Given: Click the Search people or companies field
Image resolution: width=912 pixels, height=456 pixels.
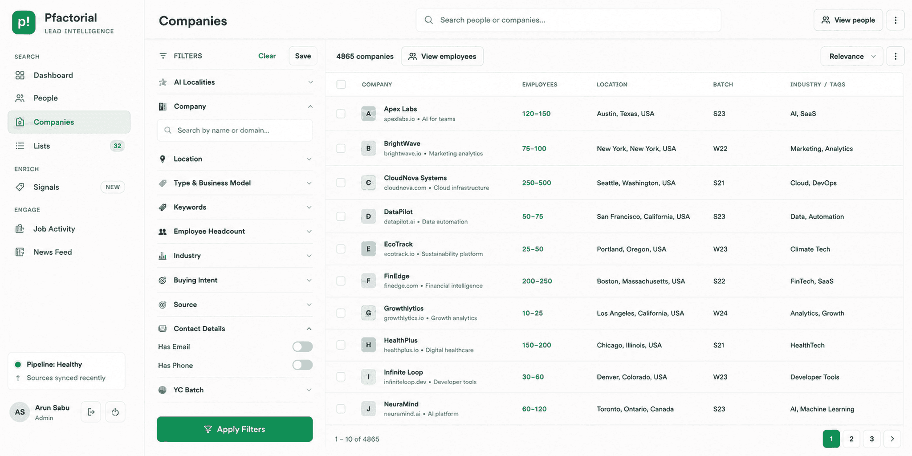Looking at the screenshot, I should pyautogui.click(x=569, y=20).
